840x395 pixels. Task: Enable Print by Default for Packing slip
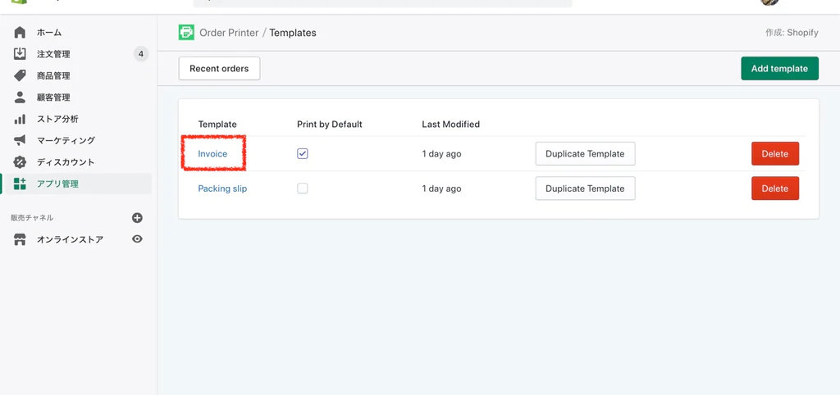point(303,188)
